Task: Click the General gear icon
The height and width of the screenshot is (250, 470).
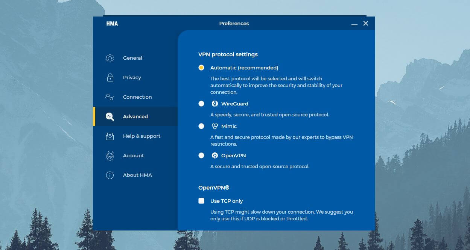Action: pyautogui.click(x=110, y=58)
